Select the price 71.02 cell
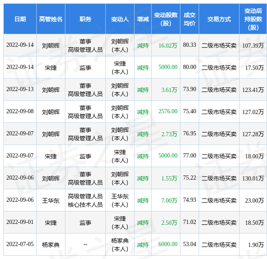Viewport: 267px width, 259px height. pos(190,222)
